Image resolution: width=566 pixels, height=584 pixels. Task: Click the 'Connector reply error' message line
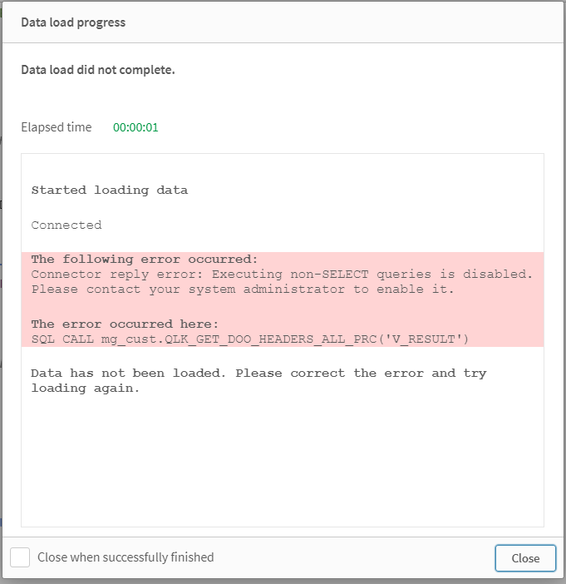282,274
